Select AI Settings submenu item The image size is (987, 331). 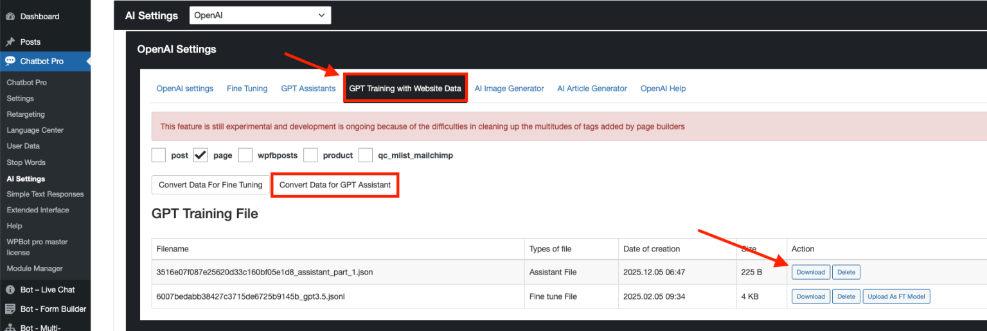(26, 179)
